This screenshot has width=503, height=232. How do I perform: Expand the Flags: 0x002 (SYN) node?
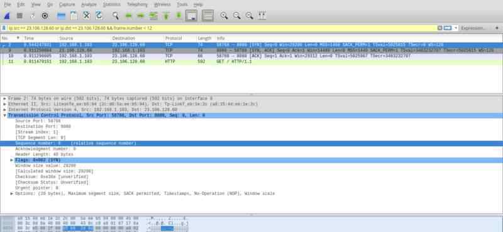[x=11, y=160]
